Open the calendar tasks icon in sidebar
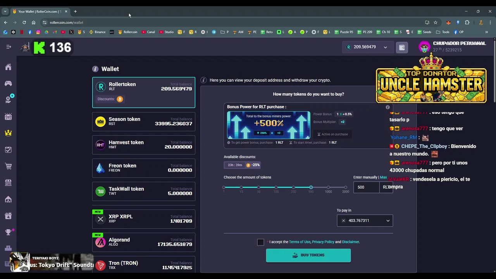Screen dimensions: 496x279 8,150
